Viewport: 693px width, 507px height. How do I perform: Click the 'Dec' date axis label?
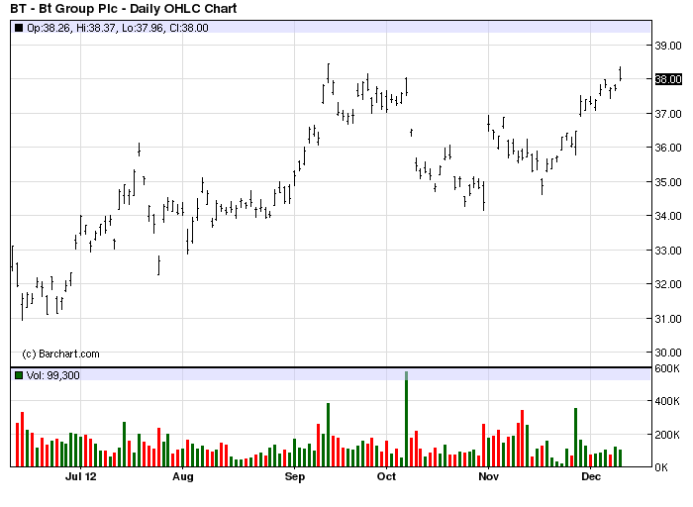pos(591,476)
